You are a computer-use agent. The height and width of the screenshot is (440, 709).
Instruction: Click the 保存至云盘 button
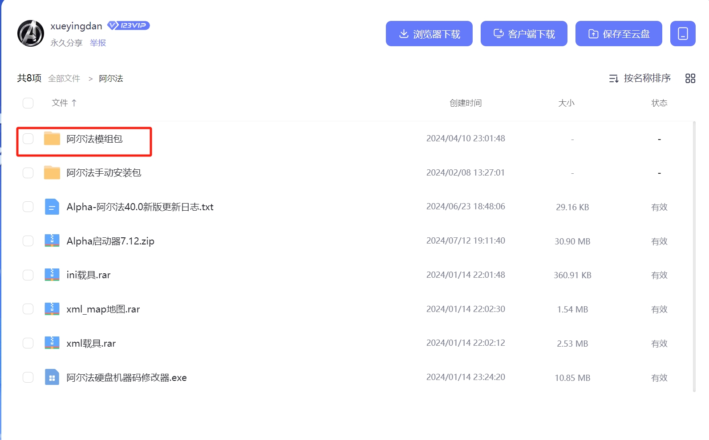[x=619, y=34]
